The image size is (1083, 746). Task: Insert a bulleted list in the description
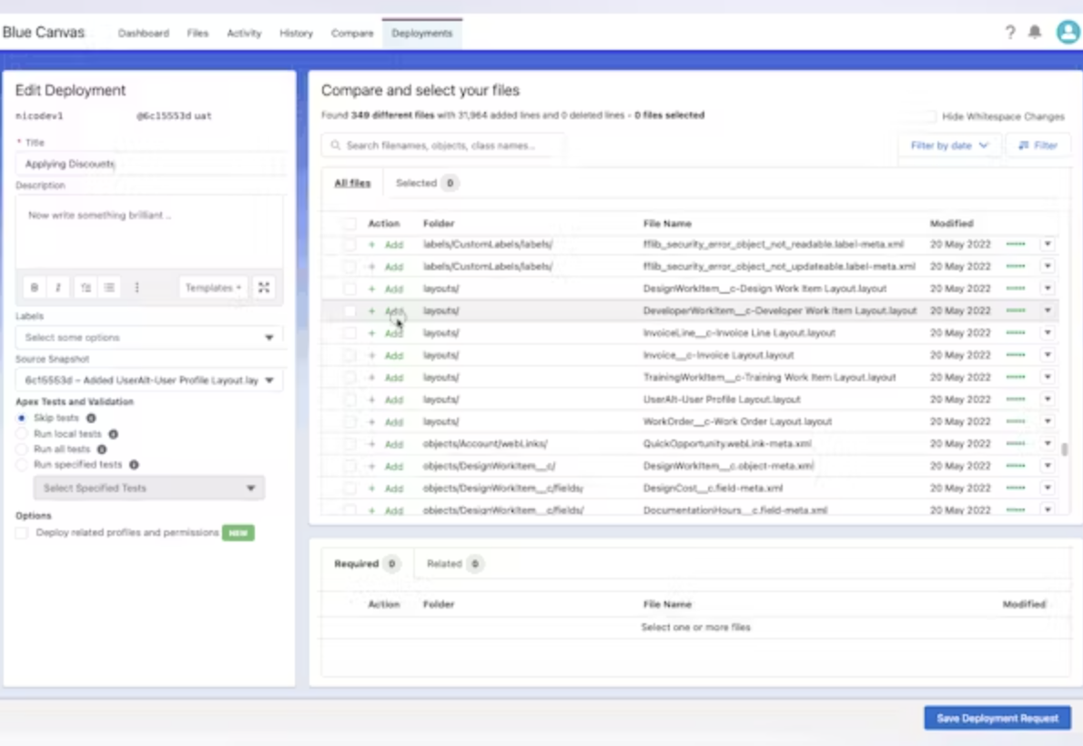click(x=108, y=287)
